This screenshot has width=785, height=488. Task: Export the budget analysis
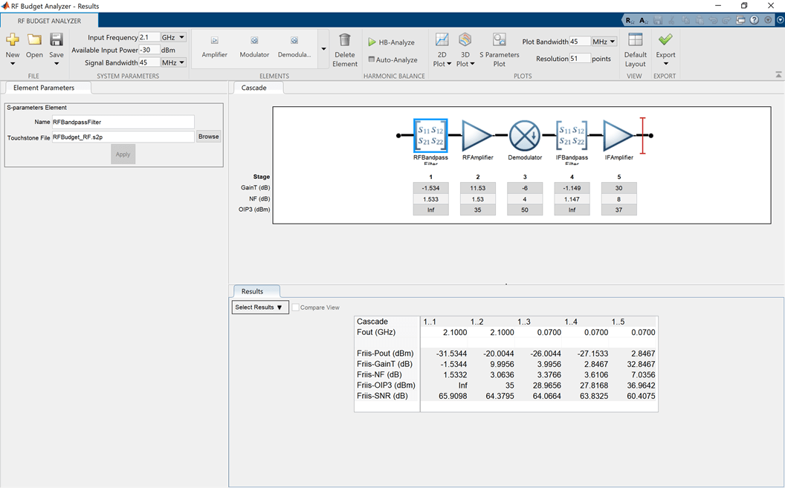click(x=665, y=48)
